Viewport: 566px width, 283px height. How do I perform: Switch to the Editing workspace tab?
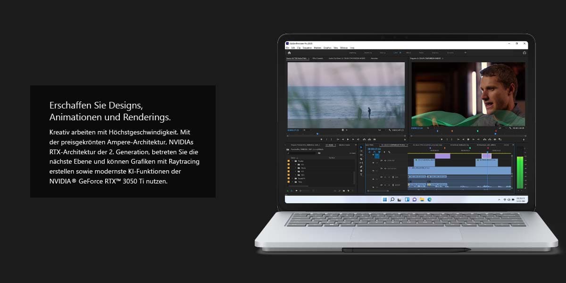(383, 53)
